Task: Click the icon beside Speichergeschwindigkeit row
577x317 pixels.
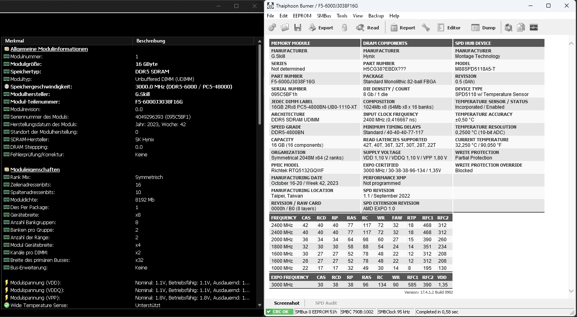Action: [6, 86]
